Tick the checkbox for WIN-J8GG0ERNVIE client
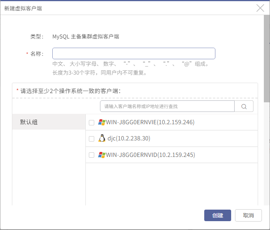 [92, 123]
